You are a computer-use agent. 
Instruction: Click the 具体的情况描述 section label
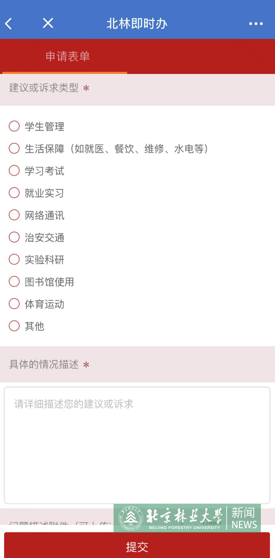[44, 365]
